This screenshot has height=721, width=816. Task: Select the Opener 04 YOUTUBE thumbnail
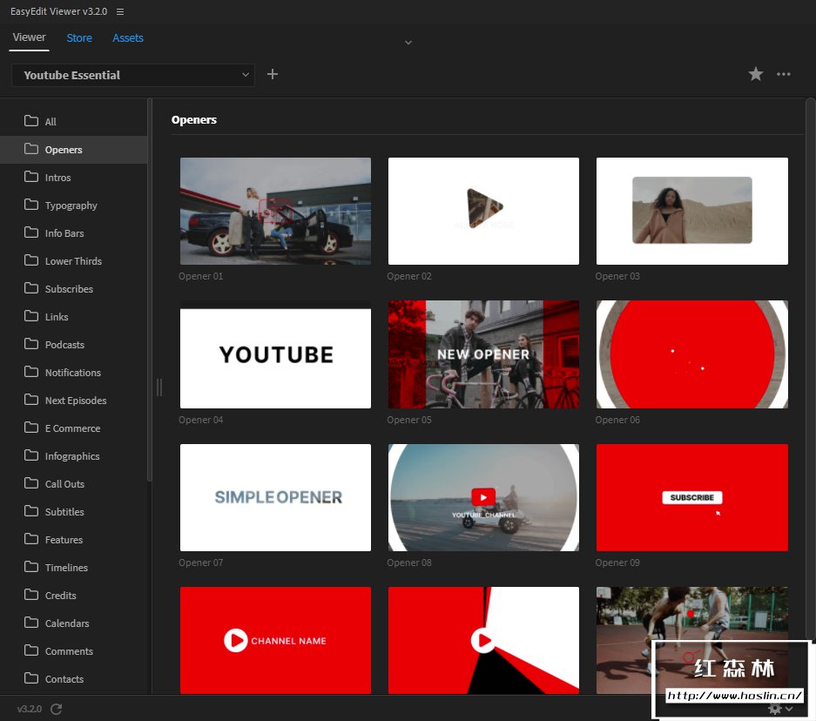coord(275,354)
